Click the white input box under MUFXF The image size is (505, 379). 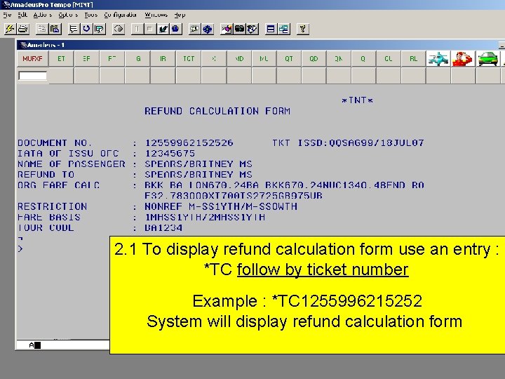(32, 76)
